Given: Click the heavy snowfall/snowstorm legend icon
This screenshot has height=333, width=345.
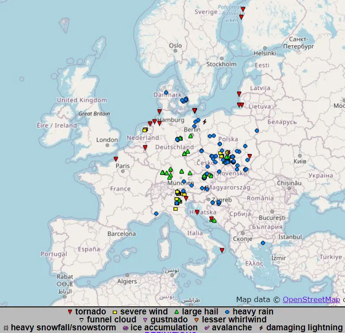Looking at the screenshot, I should pyautogui.click(x=6, y=328).
